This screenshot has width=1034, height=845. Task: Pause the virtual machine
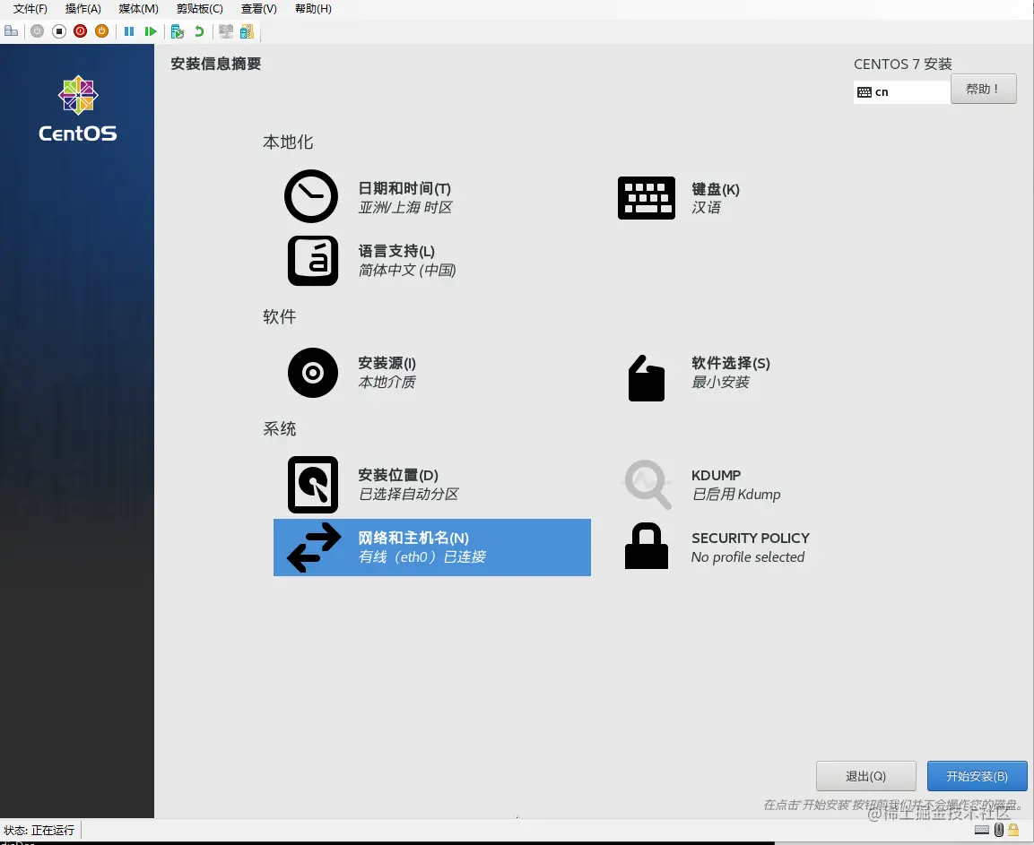point(129,31)
